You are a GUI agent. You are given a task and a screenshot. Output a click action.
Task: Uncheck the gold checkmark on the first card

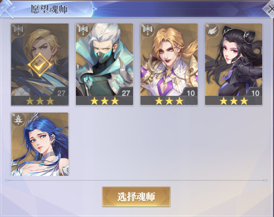40,65
